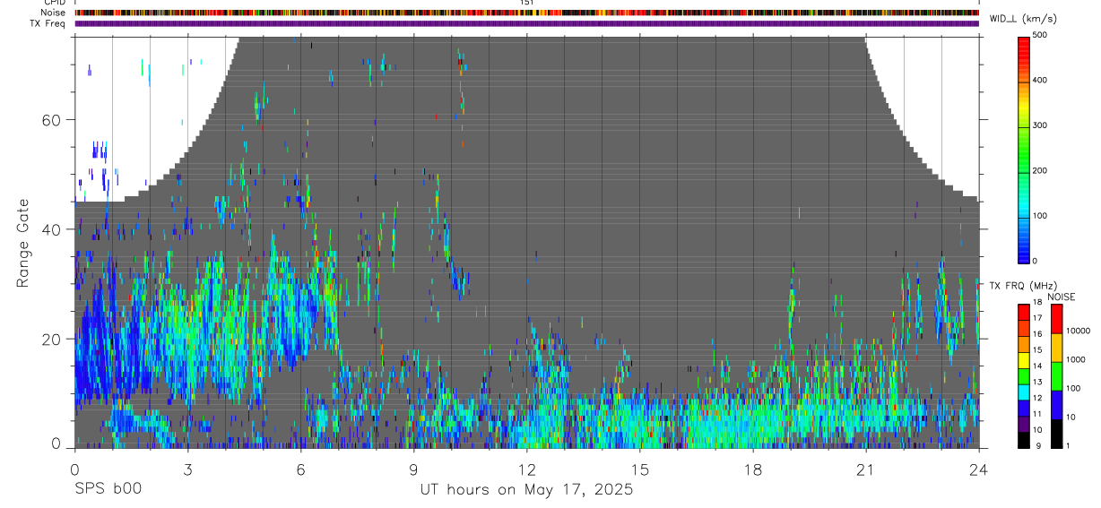Click the 18 label on the TX frequency scale
Image resolution: width=1101 pixels, height=508 pixels.
coord(1036,302)
